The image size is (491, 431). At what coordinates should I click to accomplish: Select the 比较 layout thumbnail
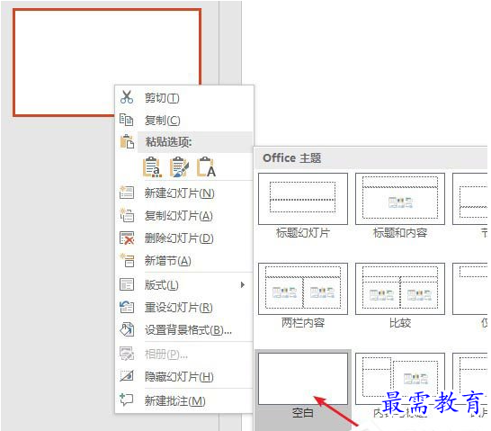[x=400, y=289]
